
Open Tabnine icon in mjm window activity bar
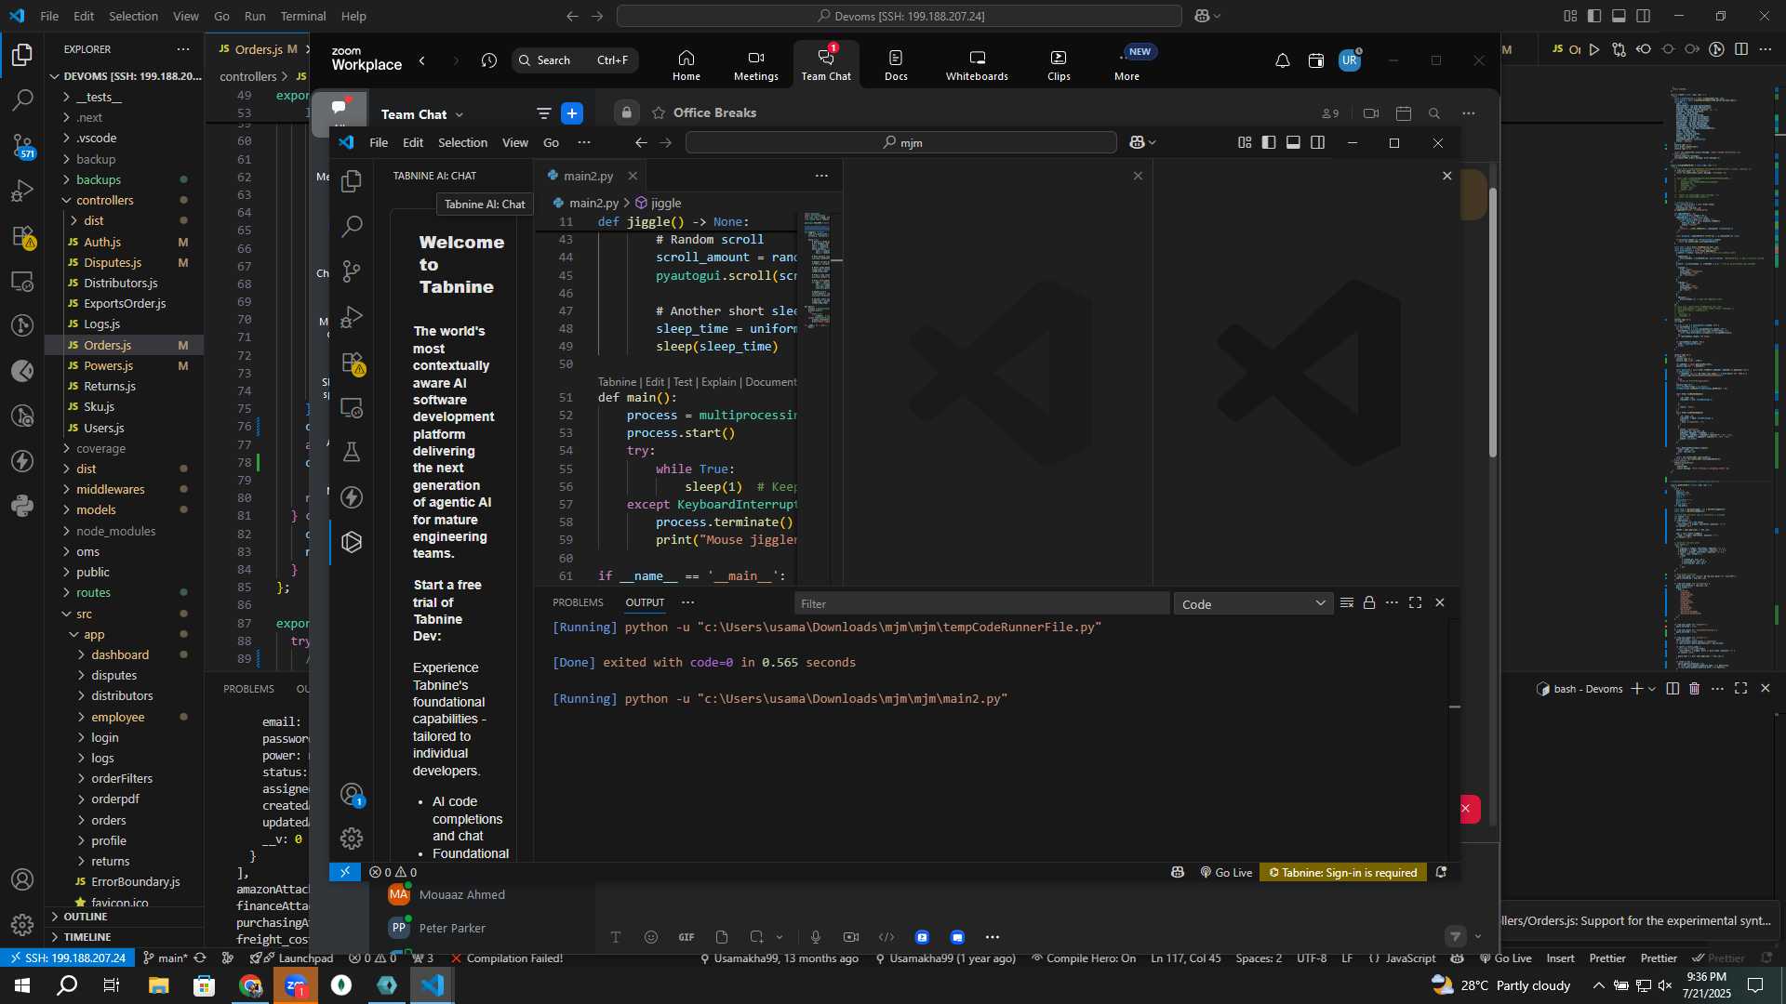[352, 542]
